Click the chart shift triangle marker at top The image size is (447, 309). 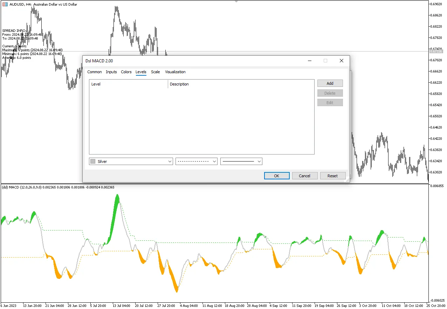tap(236, 1)
